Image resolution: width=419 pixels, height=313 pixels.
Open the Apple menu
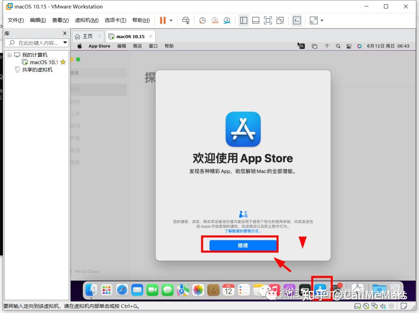pyautogui.click(x=80, y=46)
